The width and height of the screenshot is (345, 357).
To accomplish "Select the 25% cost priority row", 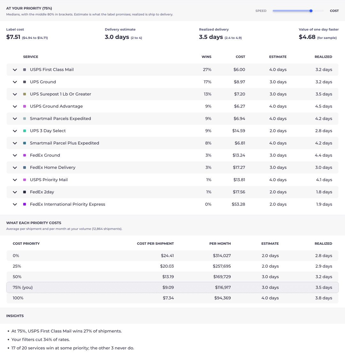I will 172,266.
